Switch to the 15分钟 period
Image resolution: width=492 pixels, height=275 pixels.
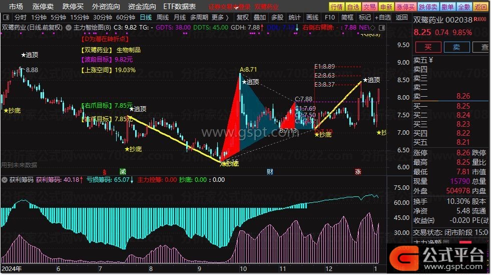point(80,17)
